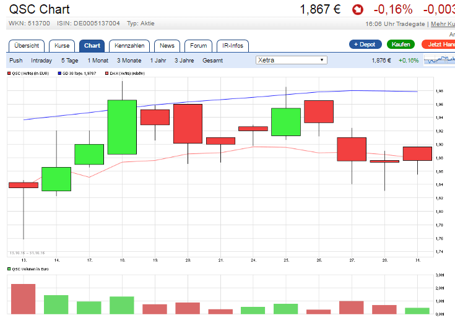Click the mini sparkline chart thumbnail
455x331 pixels.
pos(440,60)
